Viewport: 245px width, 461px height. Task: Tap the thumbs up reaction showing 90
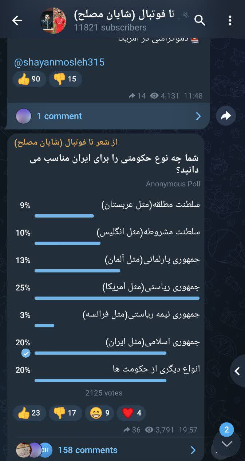click(x=29, y=79)
